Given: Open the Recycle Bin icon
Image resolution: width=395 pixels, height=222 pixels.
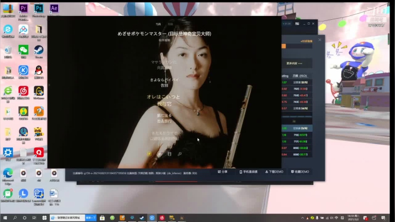Looking at the screenshot, I should click(x=8, y=50).
